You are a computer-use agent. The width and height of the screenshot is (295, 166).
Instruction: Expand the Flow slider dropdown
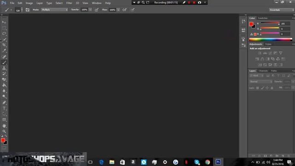coord(118,10)
